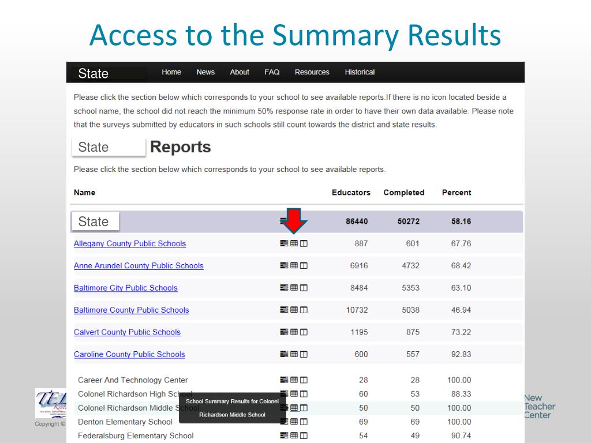Viewport: 591px width, 443px height.
Task: Open Caroline County summary results grid icon
Action: [294, 354]
